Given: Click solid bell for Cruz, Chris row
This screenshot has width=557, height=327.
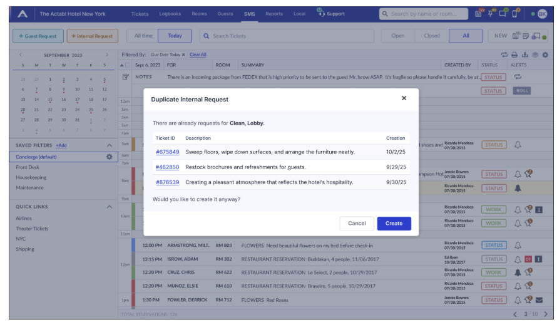Looking at the screenshot, I should tap(518, 272).
